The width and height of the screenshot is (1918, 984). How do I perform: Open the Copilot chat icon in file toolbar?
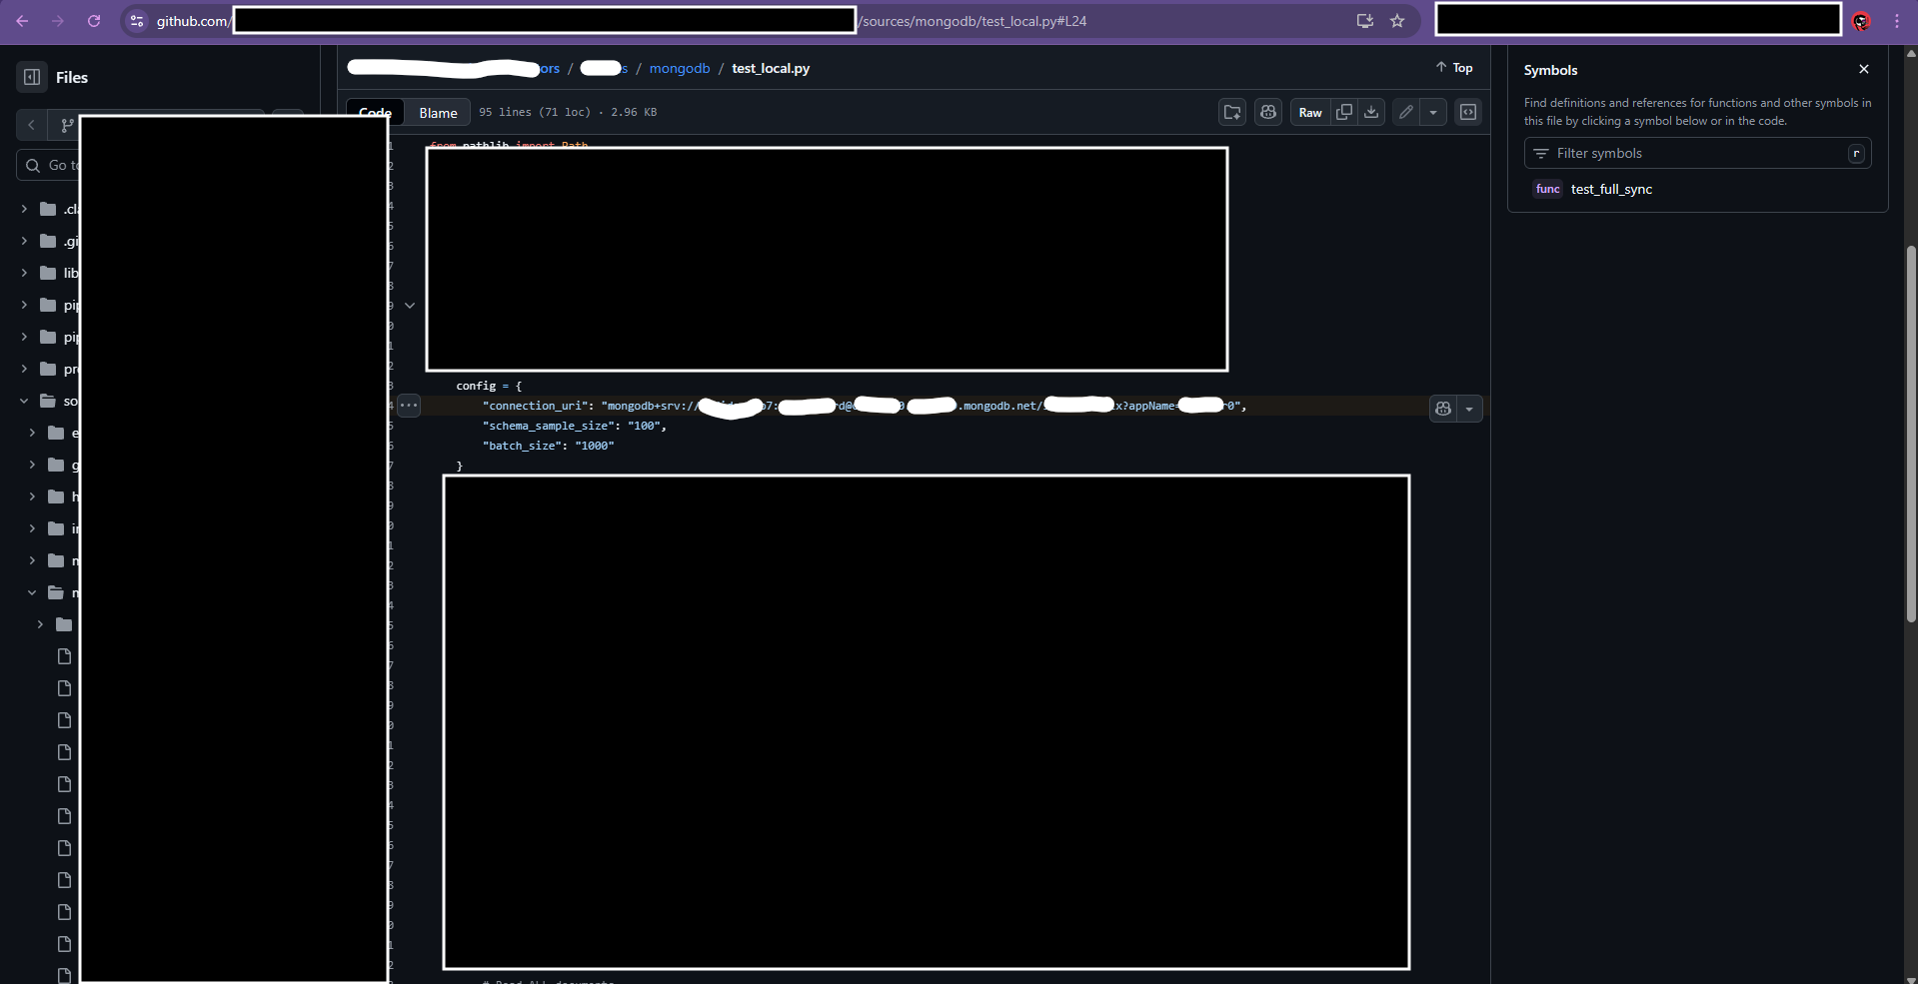click(1268, 112)
